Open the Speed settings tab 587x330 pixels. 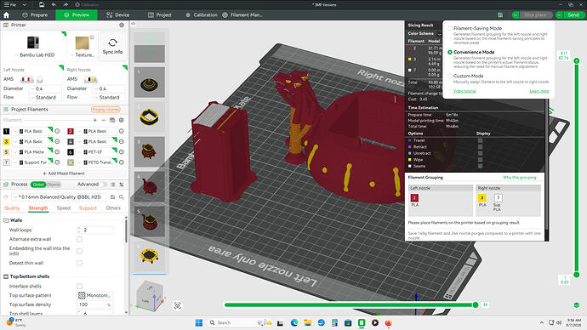tap(64, 208)
